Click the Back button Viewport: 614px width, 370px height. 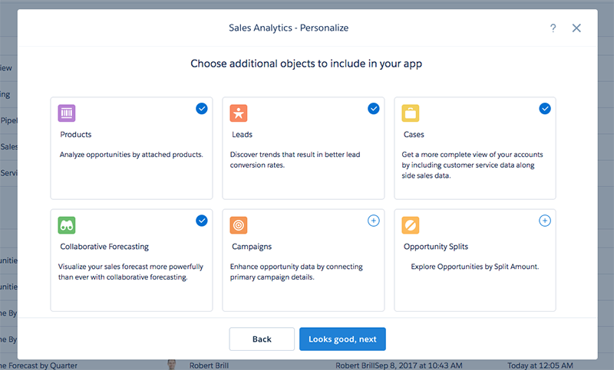(262, 339)
